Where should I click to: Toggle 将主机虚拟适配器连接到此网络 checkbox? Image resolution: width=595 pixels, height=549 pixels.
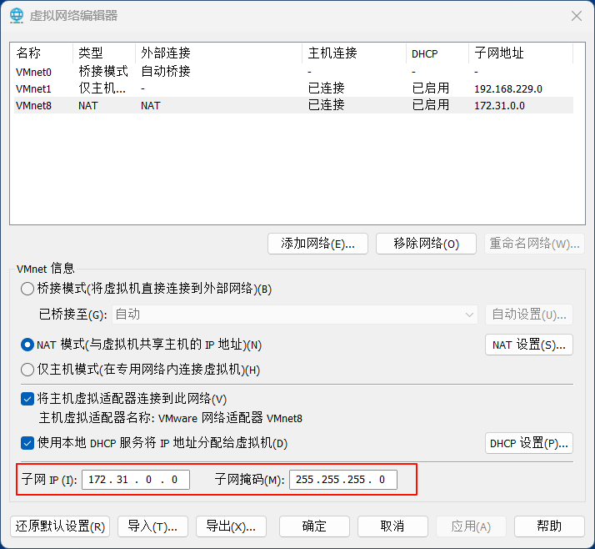pos(27,399)
